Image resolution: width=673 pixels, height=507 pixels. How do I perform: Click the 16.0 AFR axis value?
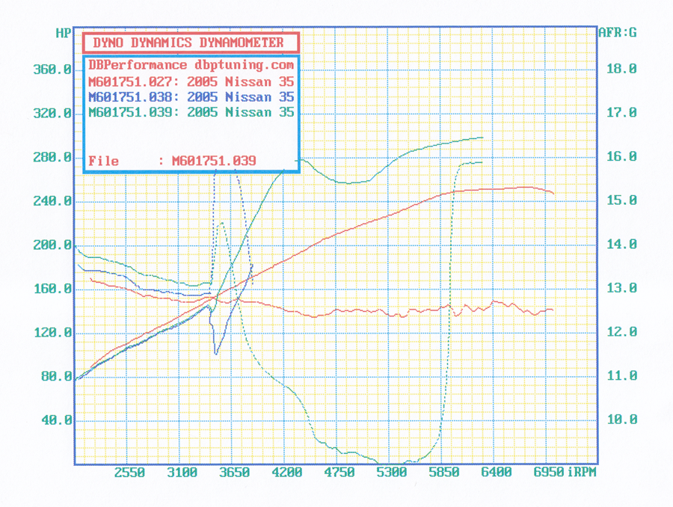[x=621, y=157]
